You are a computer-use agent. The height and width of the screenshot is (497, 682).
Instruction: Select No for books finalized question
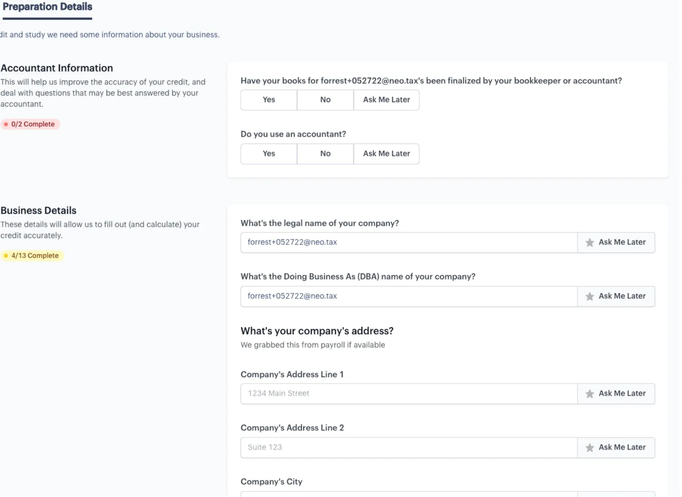tap(325, 100)
